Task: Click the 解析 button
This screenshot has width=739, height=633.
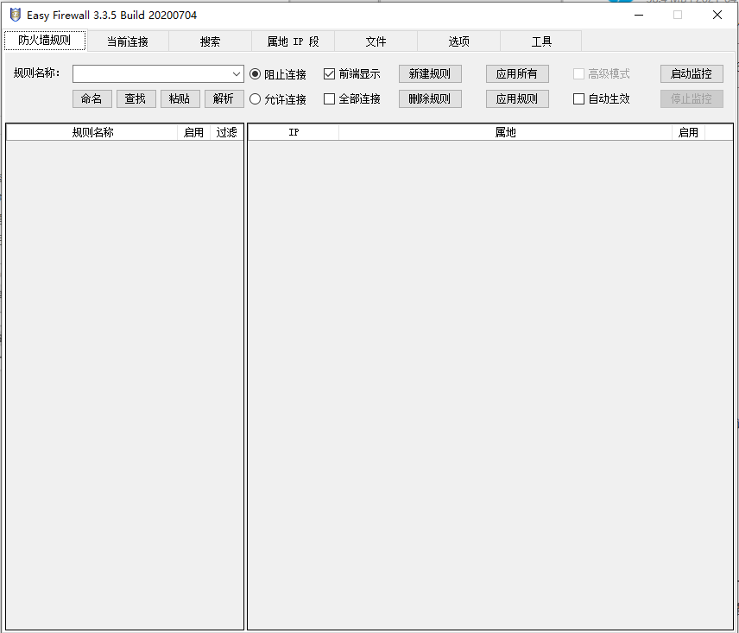Action: [224, 99]
